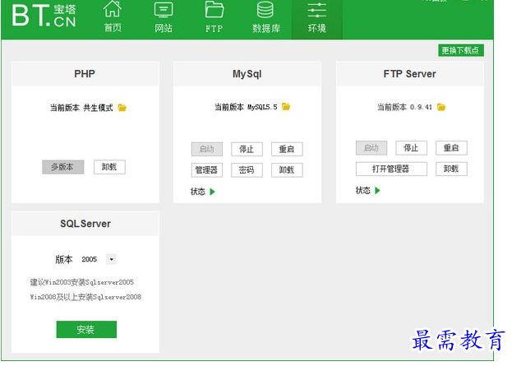The height and width of the screenshot is (366, 512).
Task: Uninstall MySql with the 卸载 button
Action: pos(287,170)
